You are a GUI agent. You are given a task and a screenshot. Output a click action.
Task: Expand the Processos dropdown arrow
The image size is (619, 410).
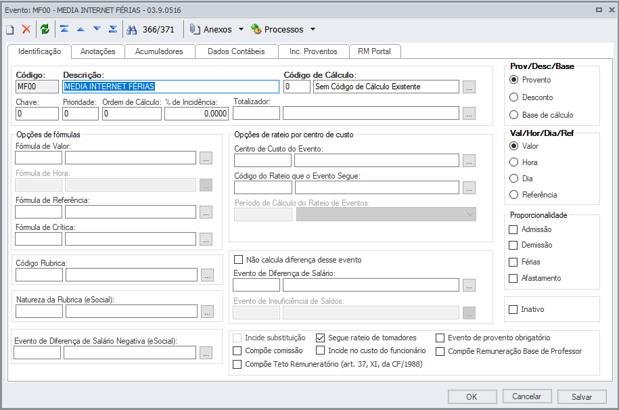pos(313,29)
